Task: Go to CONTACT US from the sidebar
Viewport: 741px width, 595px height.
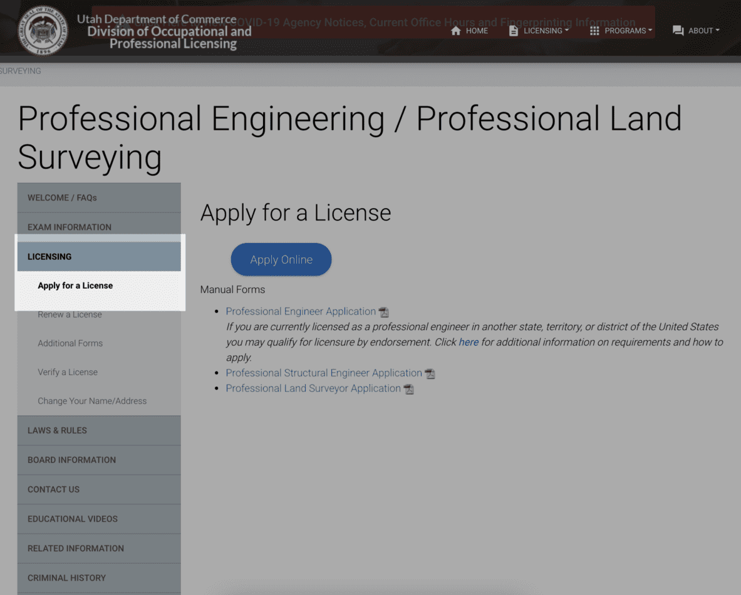Action: tap(53, 489)
